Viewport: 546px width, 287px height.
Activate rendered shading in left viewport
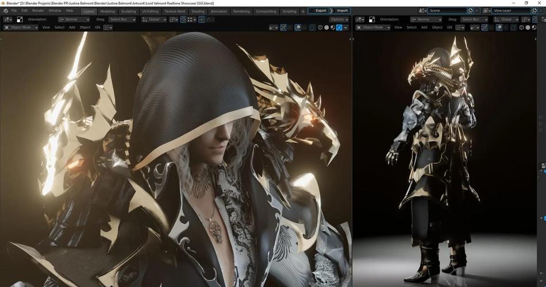pyautogui.click(x=339, y=27)
